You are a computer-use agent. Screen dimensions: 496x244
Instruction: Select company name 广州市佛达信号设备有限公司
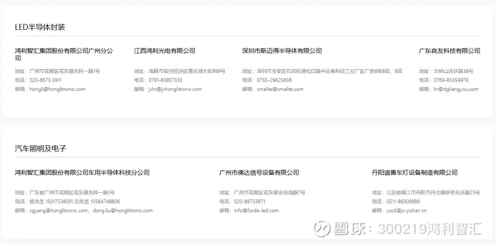click(259, 172)
